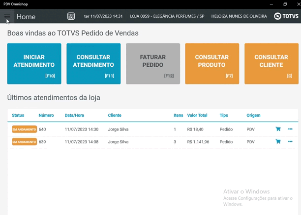The height and width of the screenshot is (215, 301).
Task: Open Consultar Produto tile
Action: 212,64
